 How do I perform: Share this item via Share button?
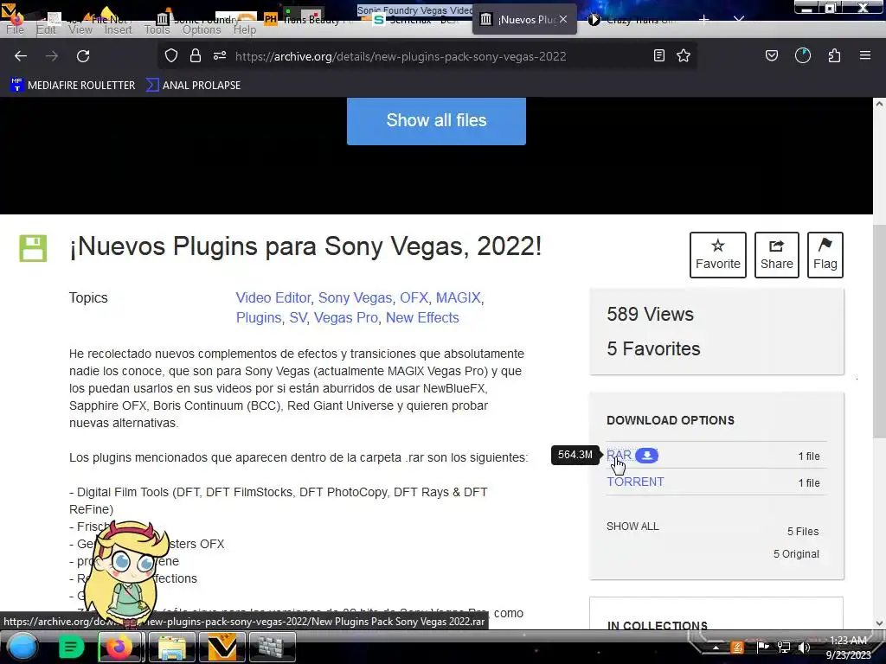coord(776,255)
